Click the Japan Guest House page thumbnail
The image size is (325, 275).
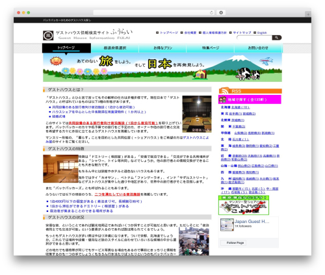(227, 225)
